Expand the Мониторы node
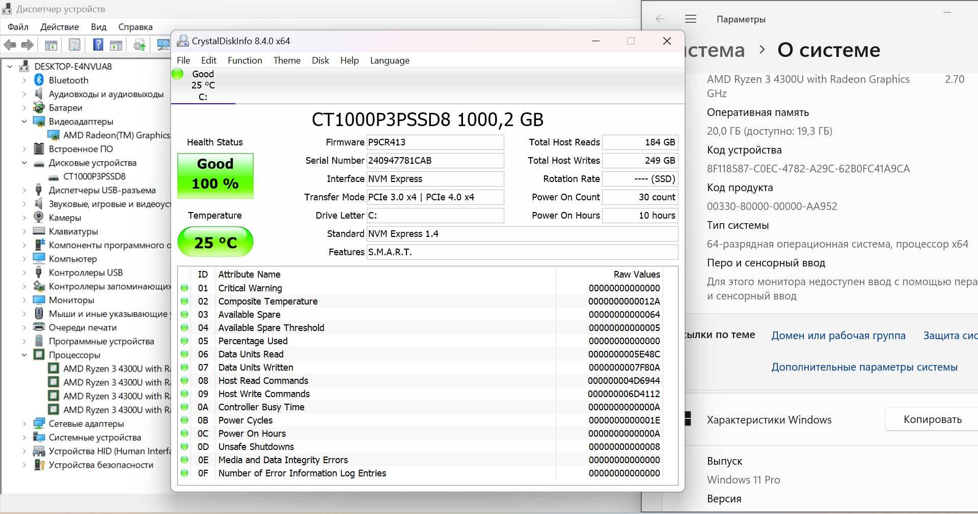The image size is (978, 514). [x=24, y=299]
